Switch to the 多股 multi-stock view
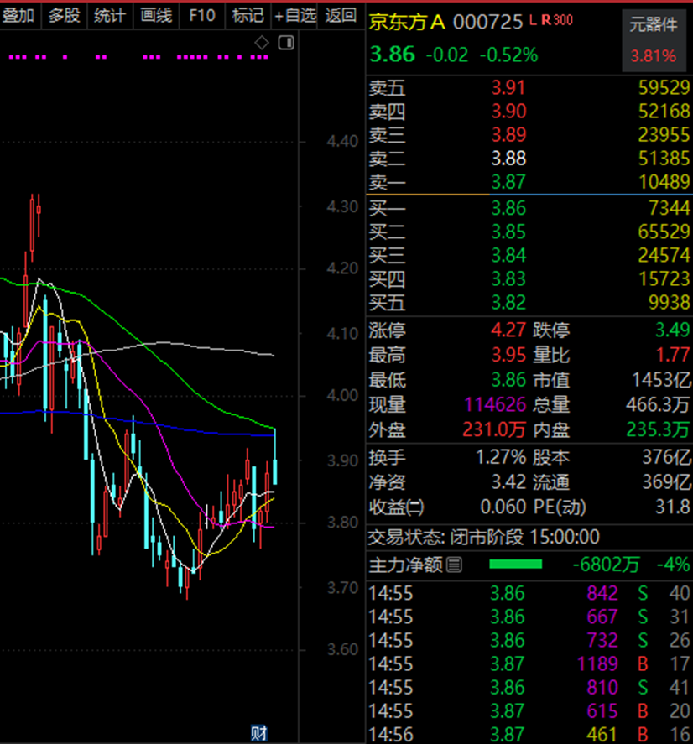The height and width of the screenshot is (744, 693). click(x=65, y=15)
